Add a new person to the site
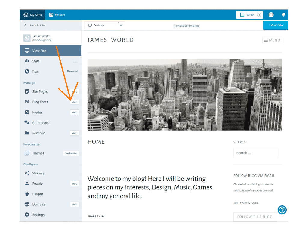This screenshot has height=231, width=308. [x=75, y=184]
